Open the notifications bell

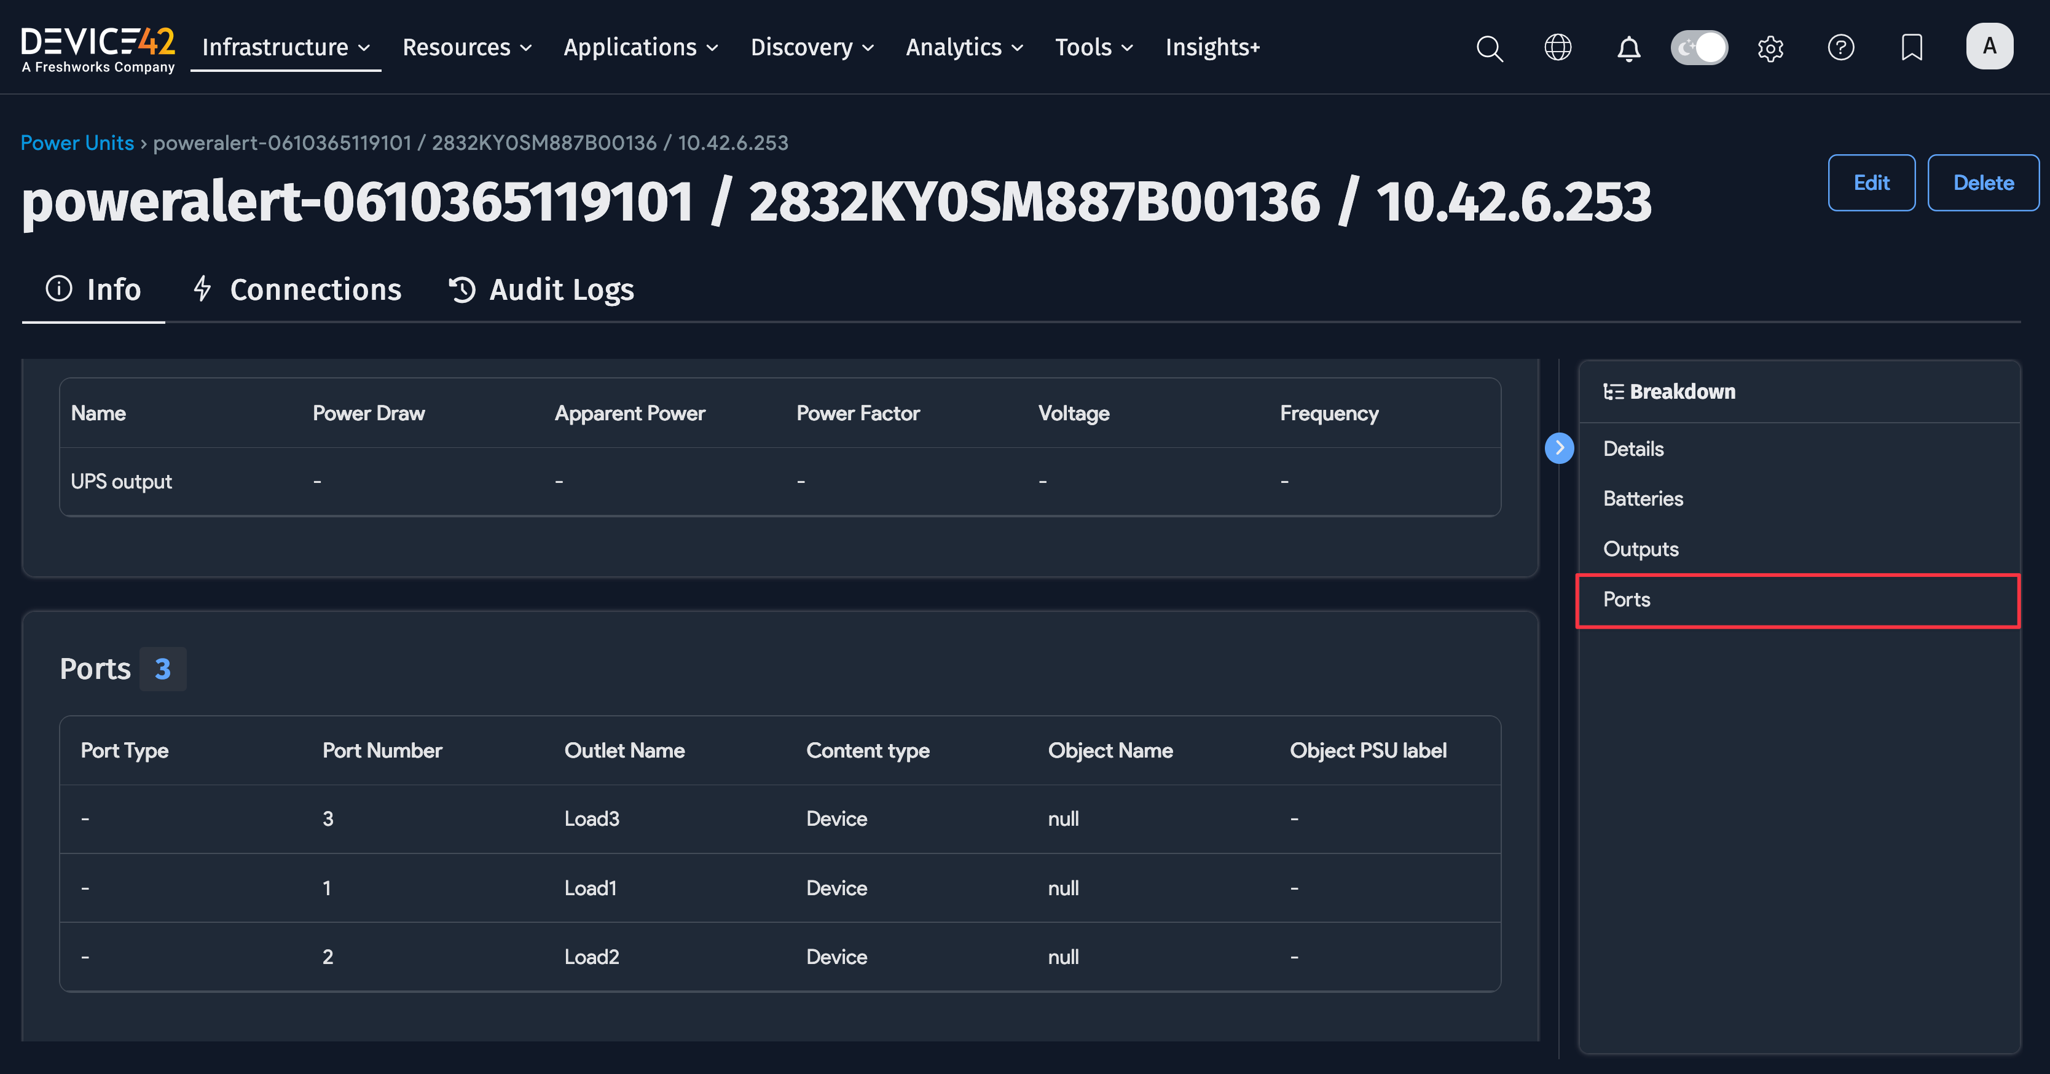pos(1628,49)
